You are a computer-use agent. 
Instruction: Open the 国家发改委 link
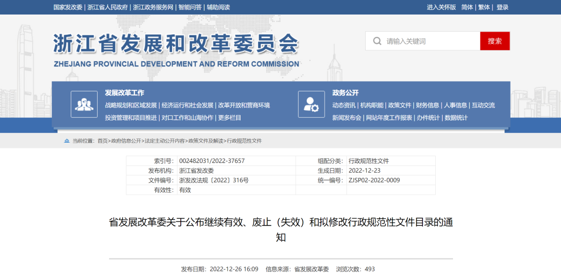tap(68, 7)
